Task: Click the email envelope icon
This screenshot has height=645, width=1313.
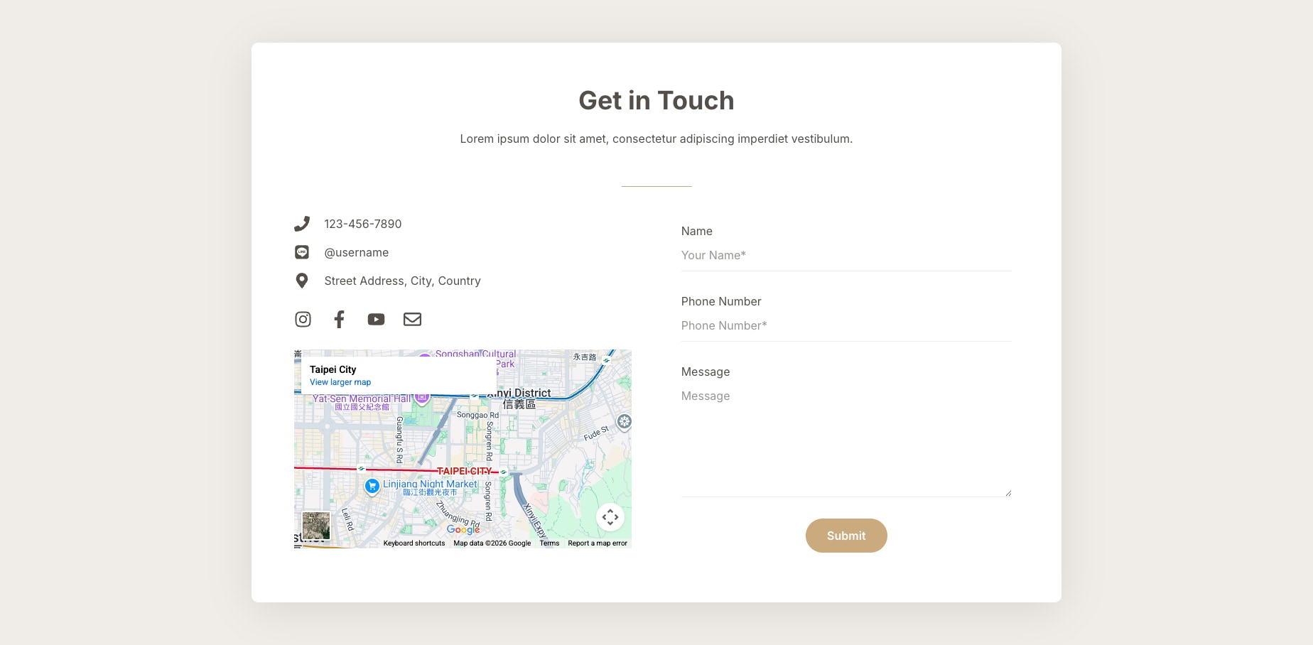Action: 412,320
